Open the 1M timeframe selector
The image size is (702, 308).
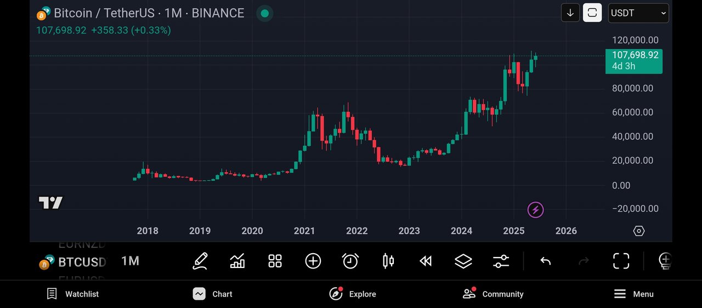coord(130,261)
